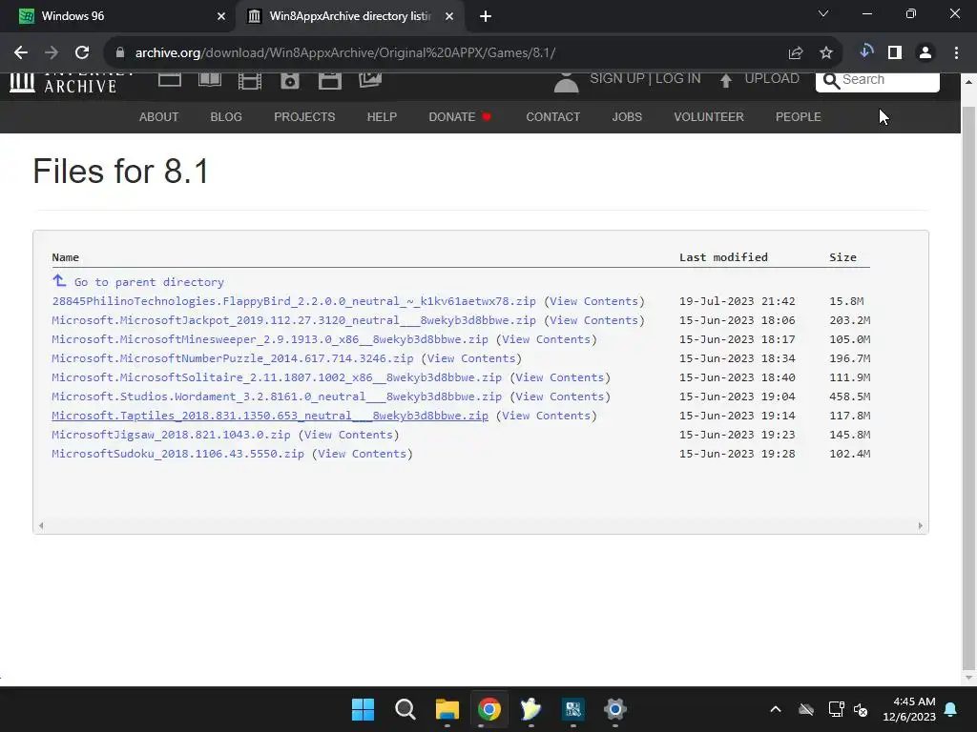Open the tab search chevron

[x=823, y=13]
